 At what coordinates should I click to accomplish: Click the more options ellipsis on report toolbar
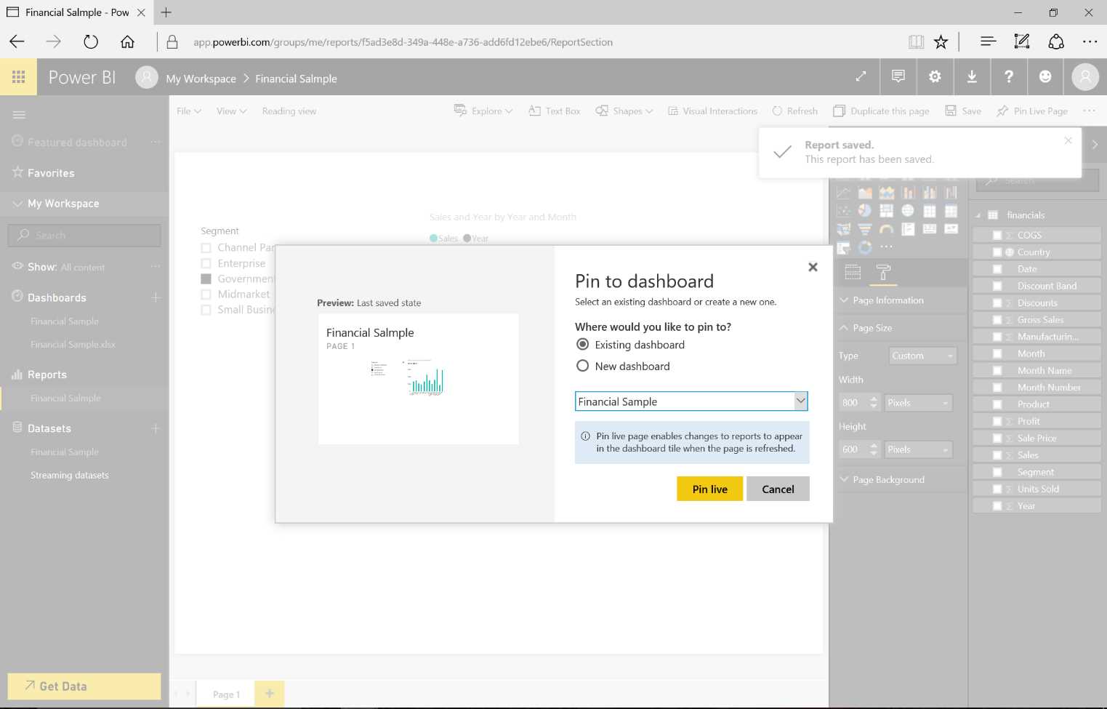[1088, 111]
